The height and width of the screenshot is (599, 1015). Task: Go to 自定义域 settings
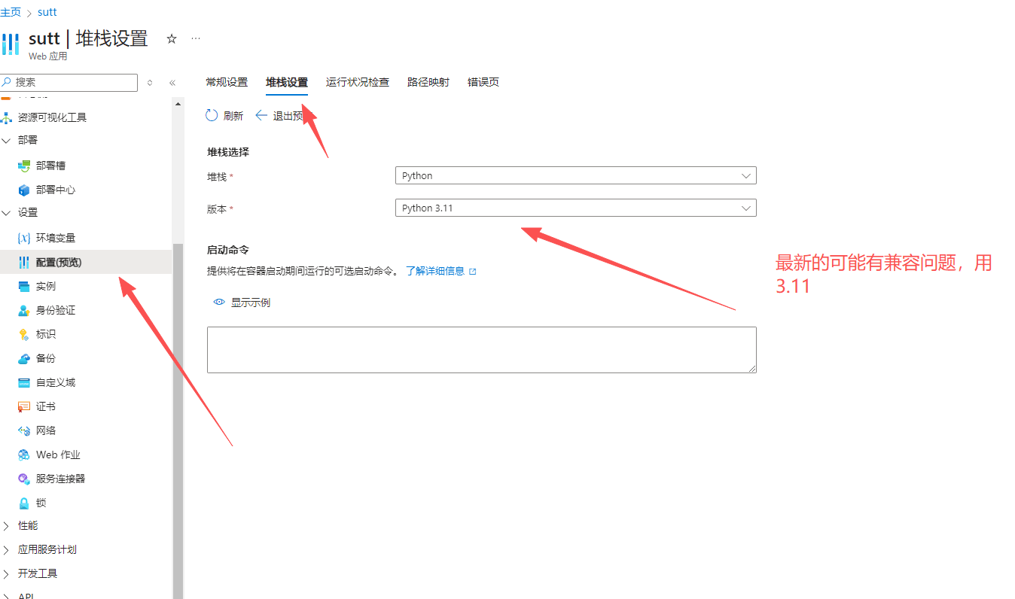(55, 382)
